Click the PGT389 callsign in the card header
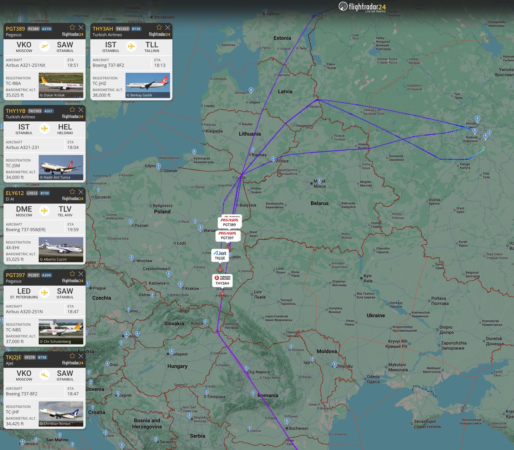This screenshot has width=514, height=450. pos(15,29)
